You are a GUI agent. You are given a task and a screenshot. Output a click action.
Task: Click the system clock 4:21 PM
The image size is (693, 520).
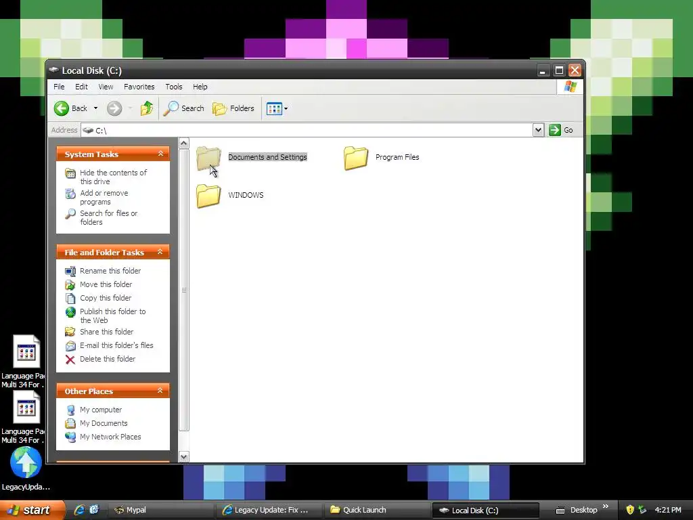668,510
